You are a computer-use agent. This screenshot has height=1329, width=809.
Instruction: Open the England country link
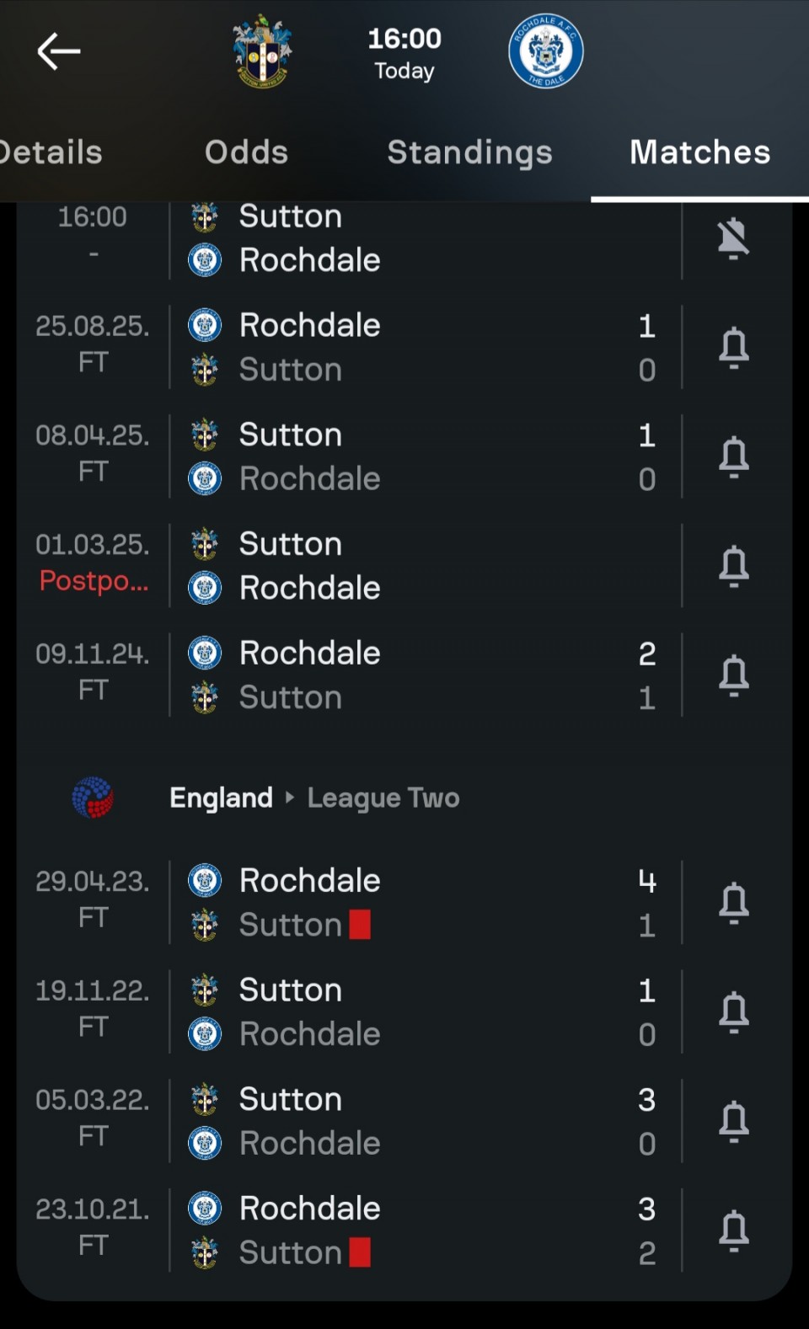point(221,798)
